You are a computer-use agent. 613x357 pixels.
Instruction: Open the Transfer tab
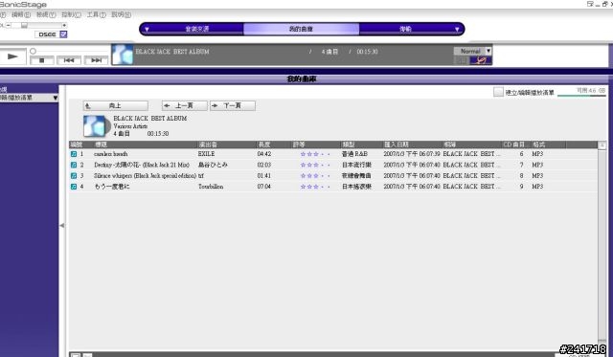tap(405, 29)
